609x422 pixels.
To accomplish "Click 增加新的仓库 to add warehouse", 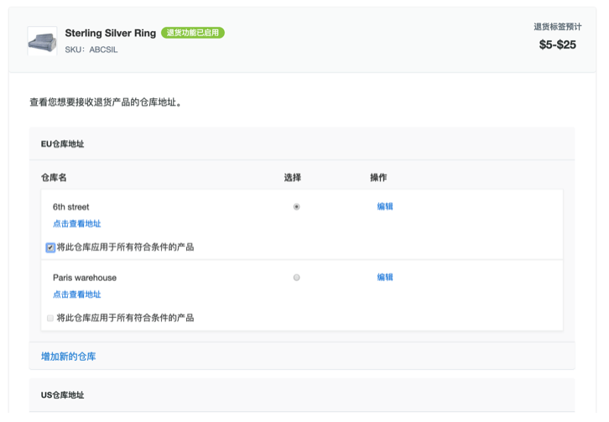I will coord(68,357).
